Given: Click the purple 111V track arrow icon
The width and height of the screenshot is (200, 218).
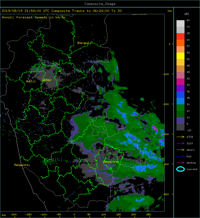Looking at the screenshot, I should pyautogui.click(x=180, y=143).
